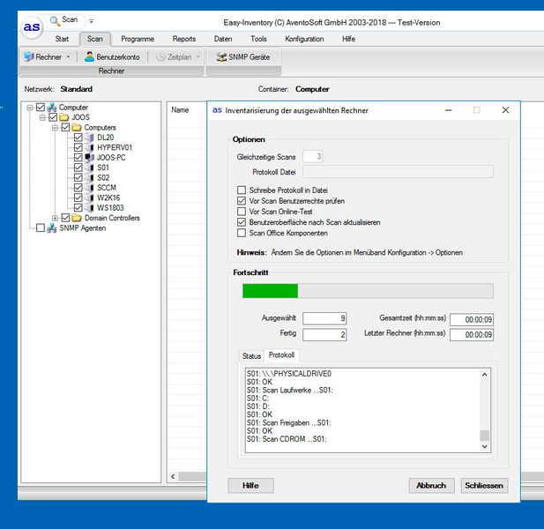Open the Konfiguration ribbon tab
544x529 pixels.
pyautogui.click(x=304, y=39)
